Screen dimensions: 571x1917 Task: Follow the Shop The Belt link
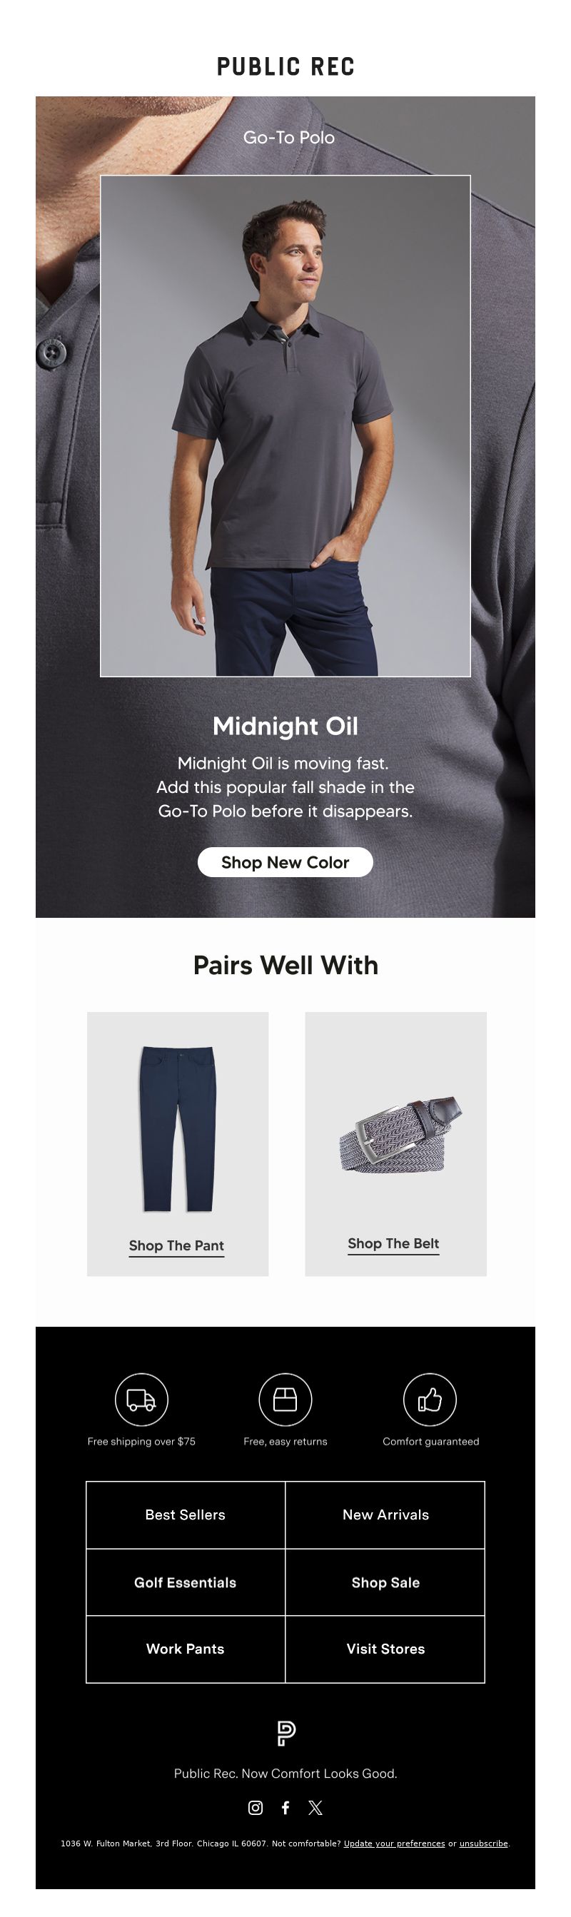tap(393, 1243)
